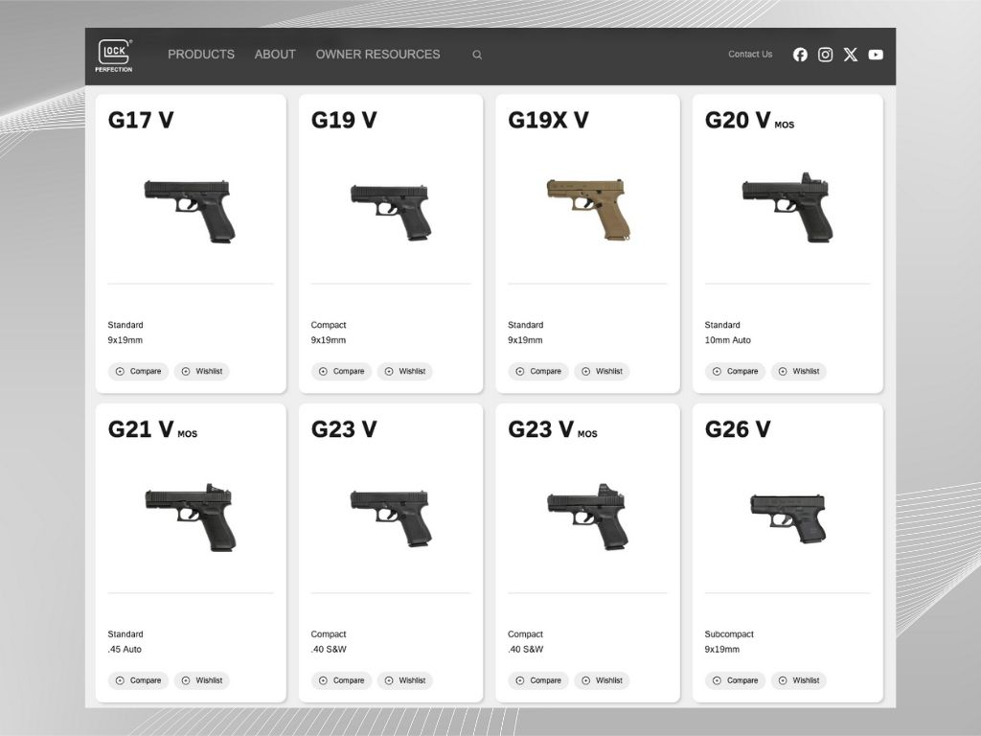Toggle Compare for G26 V
Viewport: 981px width, 736px height.
(x=735, y=680)
